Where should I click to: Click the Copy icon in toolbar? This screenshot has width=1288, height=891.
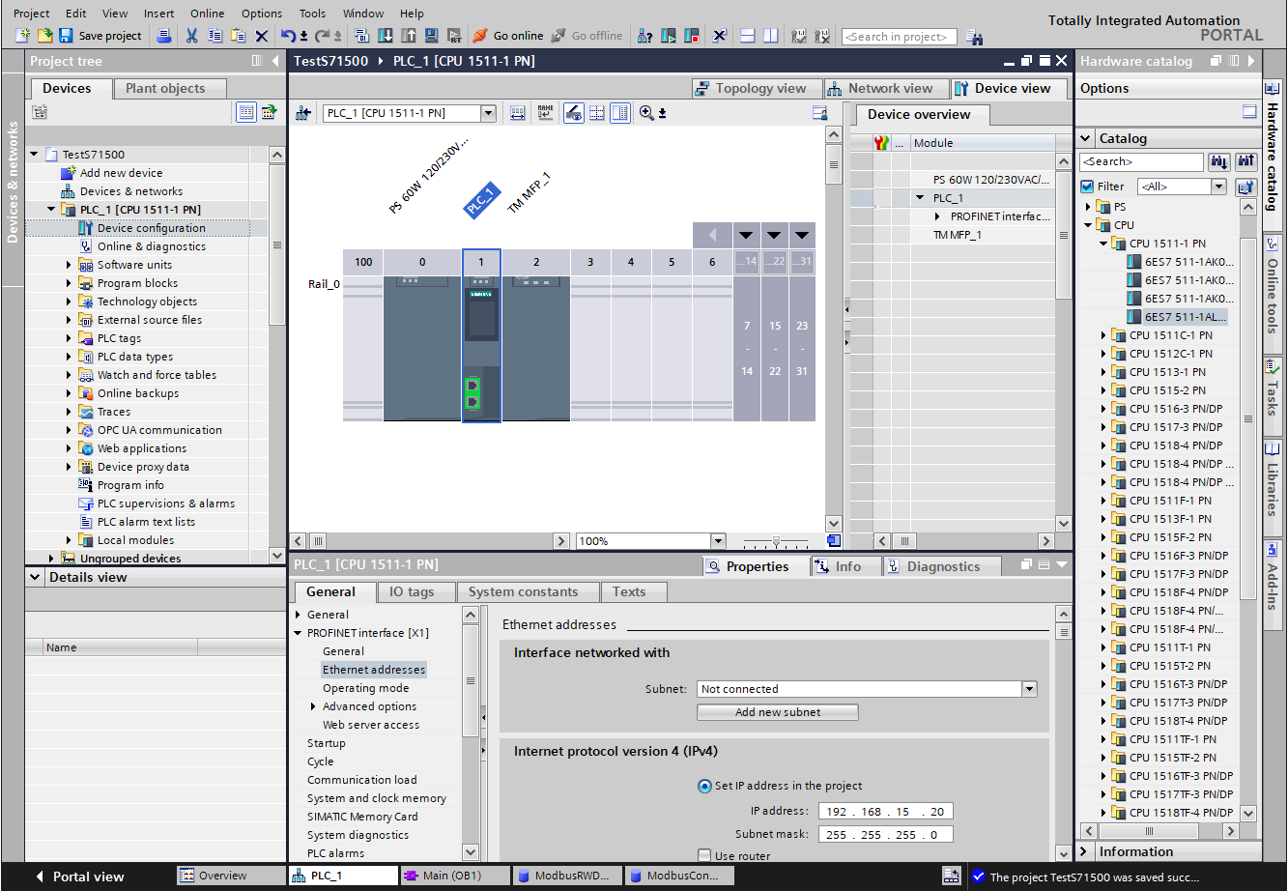pyautogui.click(x=215, y=36)
